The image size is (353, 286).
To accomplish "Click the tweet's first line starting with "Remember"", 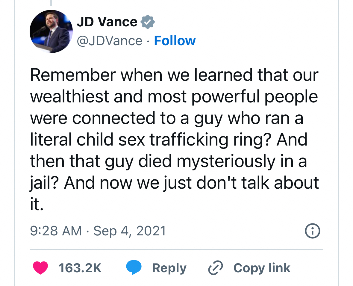I will click(x=174, y=75).
